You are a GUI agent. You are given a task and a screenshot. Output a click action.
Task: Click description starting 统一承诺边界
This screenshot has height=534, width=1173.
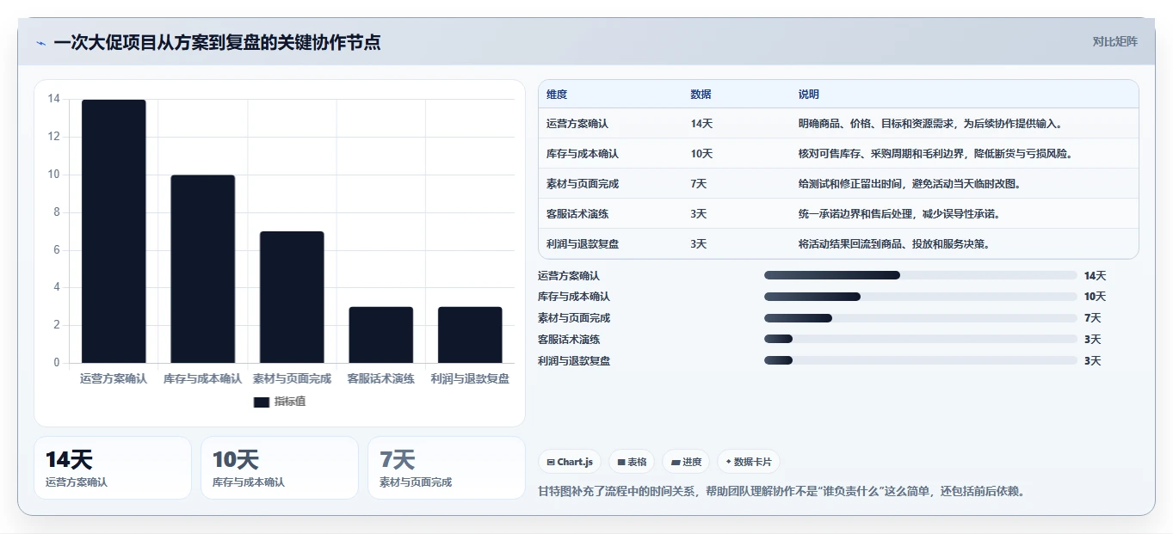coord(901,214)
